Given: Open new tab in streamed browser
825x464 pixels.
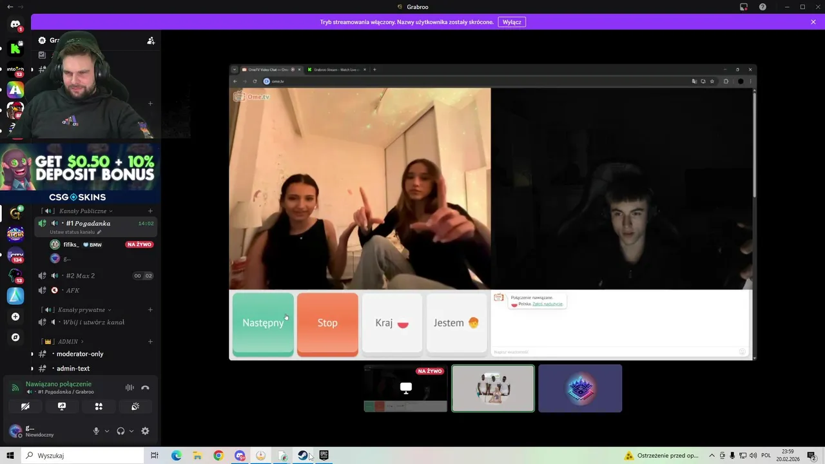Looking at the screenshot, I should (374, 70).
